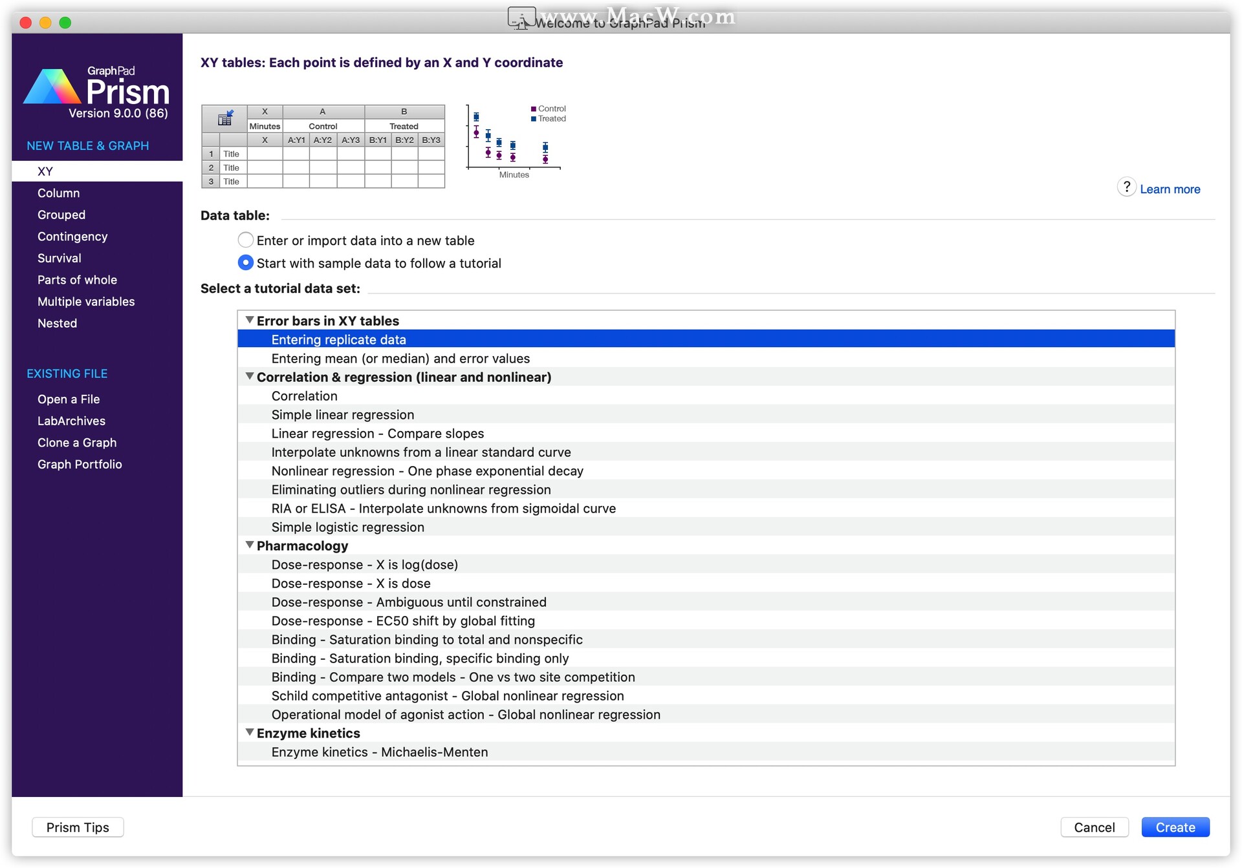This screenshot has width=1242, height=868.
Task: Click the Prism Tips button
Action: [x=78, y=827]
